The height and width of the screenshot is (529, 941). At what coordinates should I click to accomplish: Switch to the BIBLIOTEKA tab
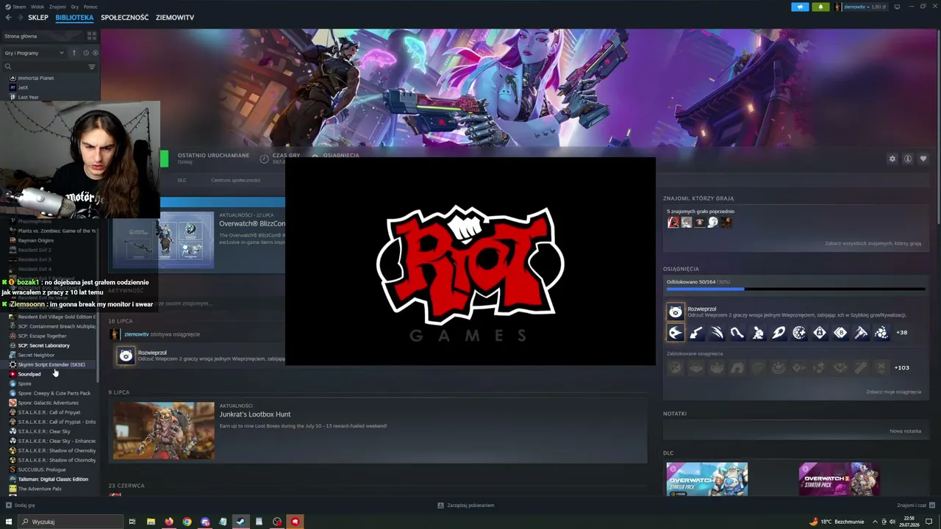pyautogui.click(x=74, y=18)
